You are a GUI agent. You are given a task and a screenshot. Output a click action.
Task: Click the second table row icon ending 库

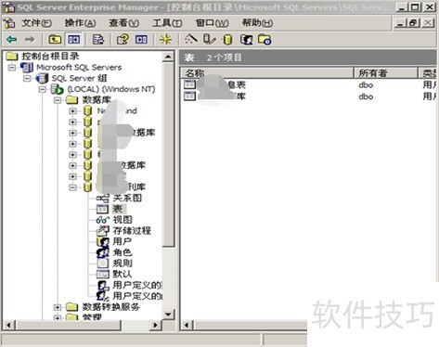click(x=189, y=96)
